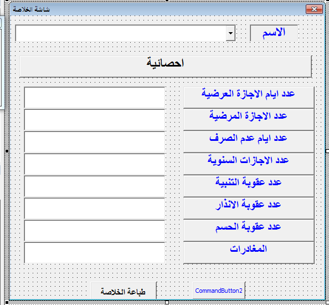The image size is (329, 305).
Task: Click the طباعة الخلاصة button
Action: (124, 291)
